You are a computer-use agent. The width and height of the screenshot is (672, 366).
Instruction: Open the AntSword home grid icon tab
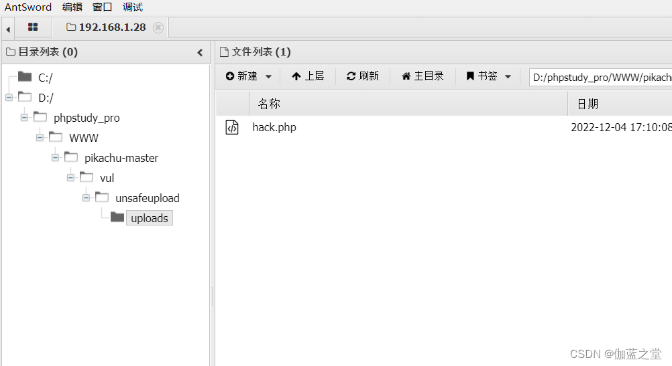click(33, 27)
